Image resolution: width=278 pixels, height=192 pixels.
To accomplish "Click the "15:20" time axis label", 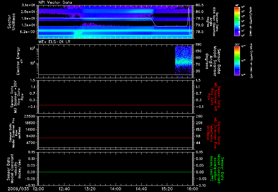I will coord(167,189).
